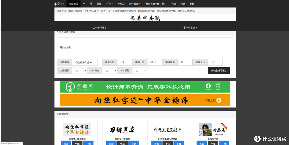Click 下载入口 on the orange banner
289x145 pixels.
pyautogui.click(x=210, y=101)
